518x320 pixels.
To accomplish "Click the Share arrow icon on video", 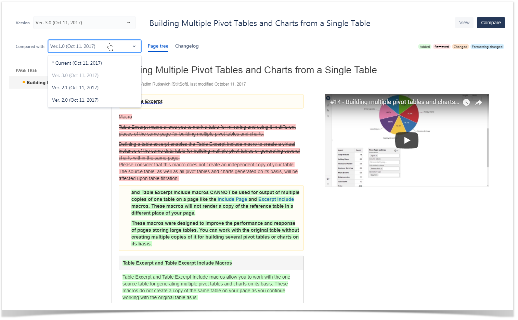I will tap(479, 102).
